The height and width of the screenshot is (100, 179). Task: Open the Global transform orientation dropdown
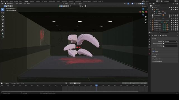pyautogui.click(x=66, y=4)
